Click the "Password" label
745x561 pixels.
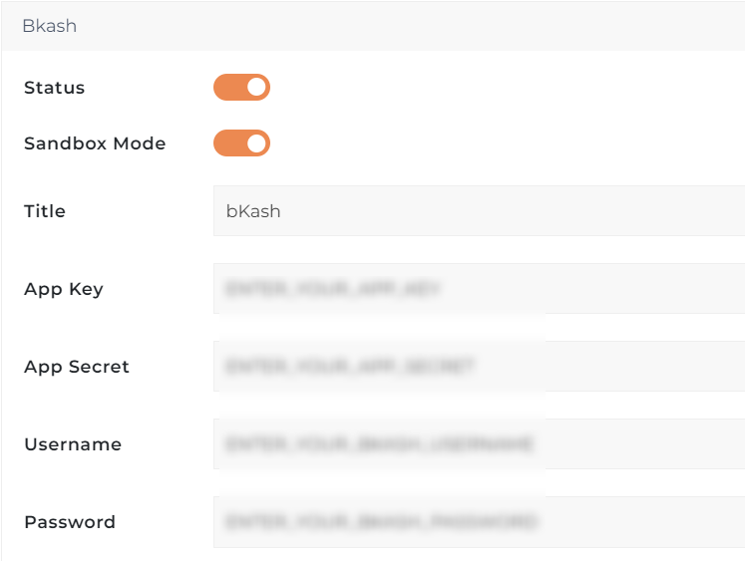click(x=70, y=522)
